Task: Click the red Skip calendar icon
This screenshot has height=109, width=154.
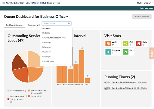Action: click(139, 44)
